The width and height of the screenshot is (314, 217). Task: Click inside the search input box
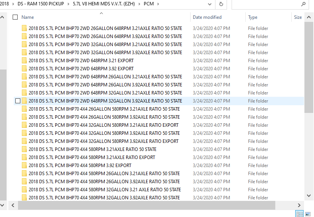click(x=265, y=4)
